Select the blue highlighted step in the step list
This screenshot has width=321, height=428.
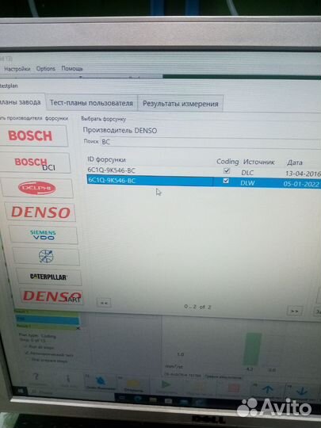47,320
